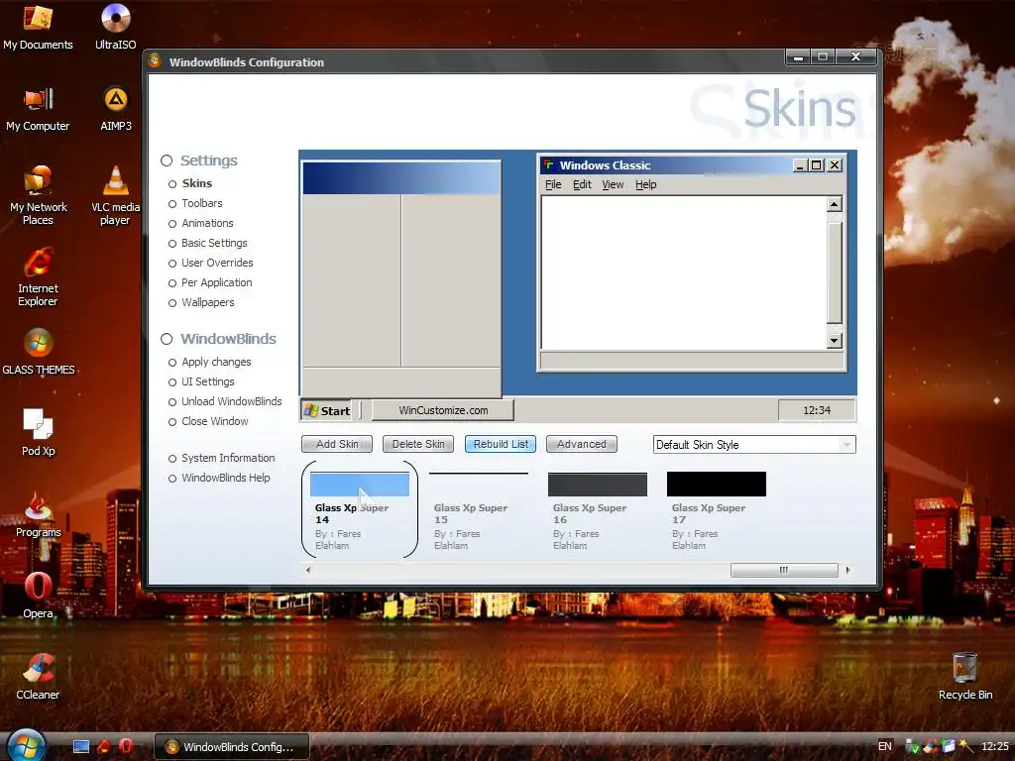Open the Pod Xp desktop icon

(39, 433)
